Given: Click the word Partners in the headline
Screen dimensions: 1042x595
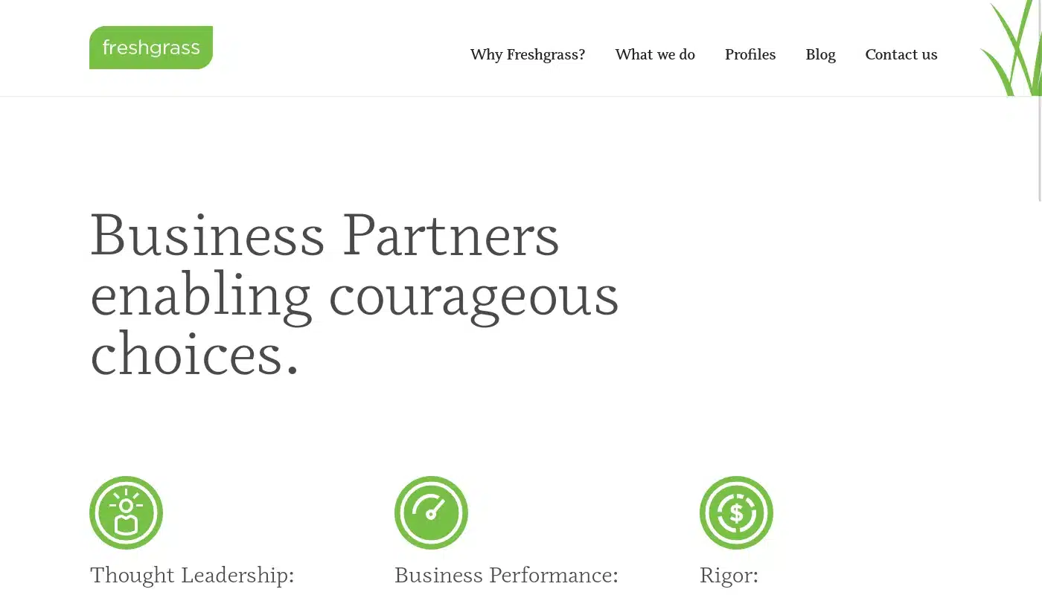Looking at the screenshot, I should tap(451, 235).
